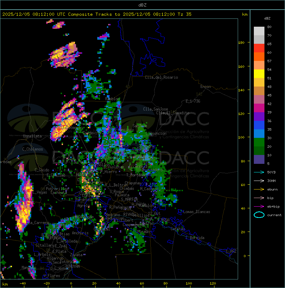Click the 'L_PAZ' place label
The width and height of the screenshot is (285, 288).
coord(231,251)
